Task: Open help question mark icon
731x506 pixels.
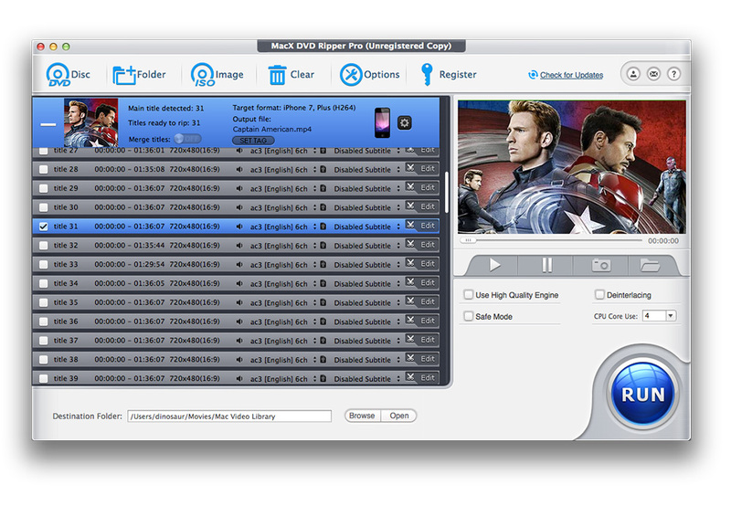Action: tap(673, 74)
